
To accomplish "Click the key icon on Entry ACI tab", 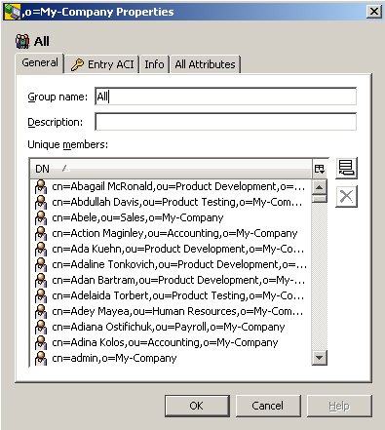I will [77, 64].
